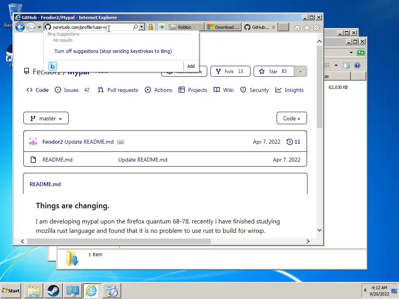Show hidden tray icons arrow
399x299 pixels.
(x=365, y=290)
